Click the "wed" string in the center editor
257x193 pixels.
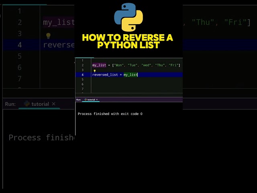point(146,65)
